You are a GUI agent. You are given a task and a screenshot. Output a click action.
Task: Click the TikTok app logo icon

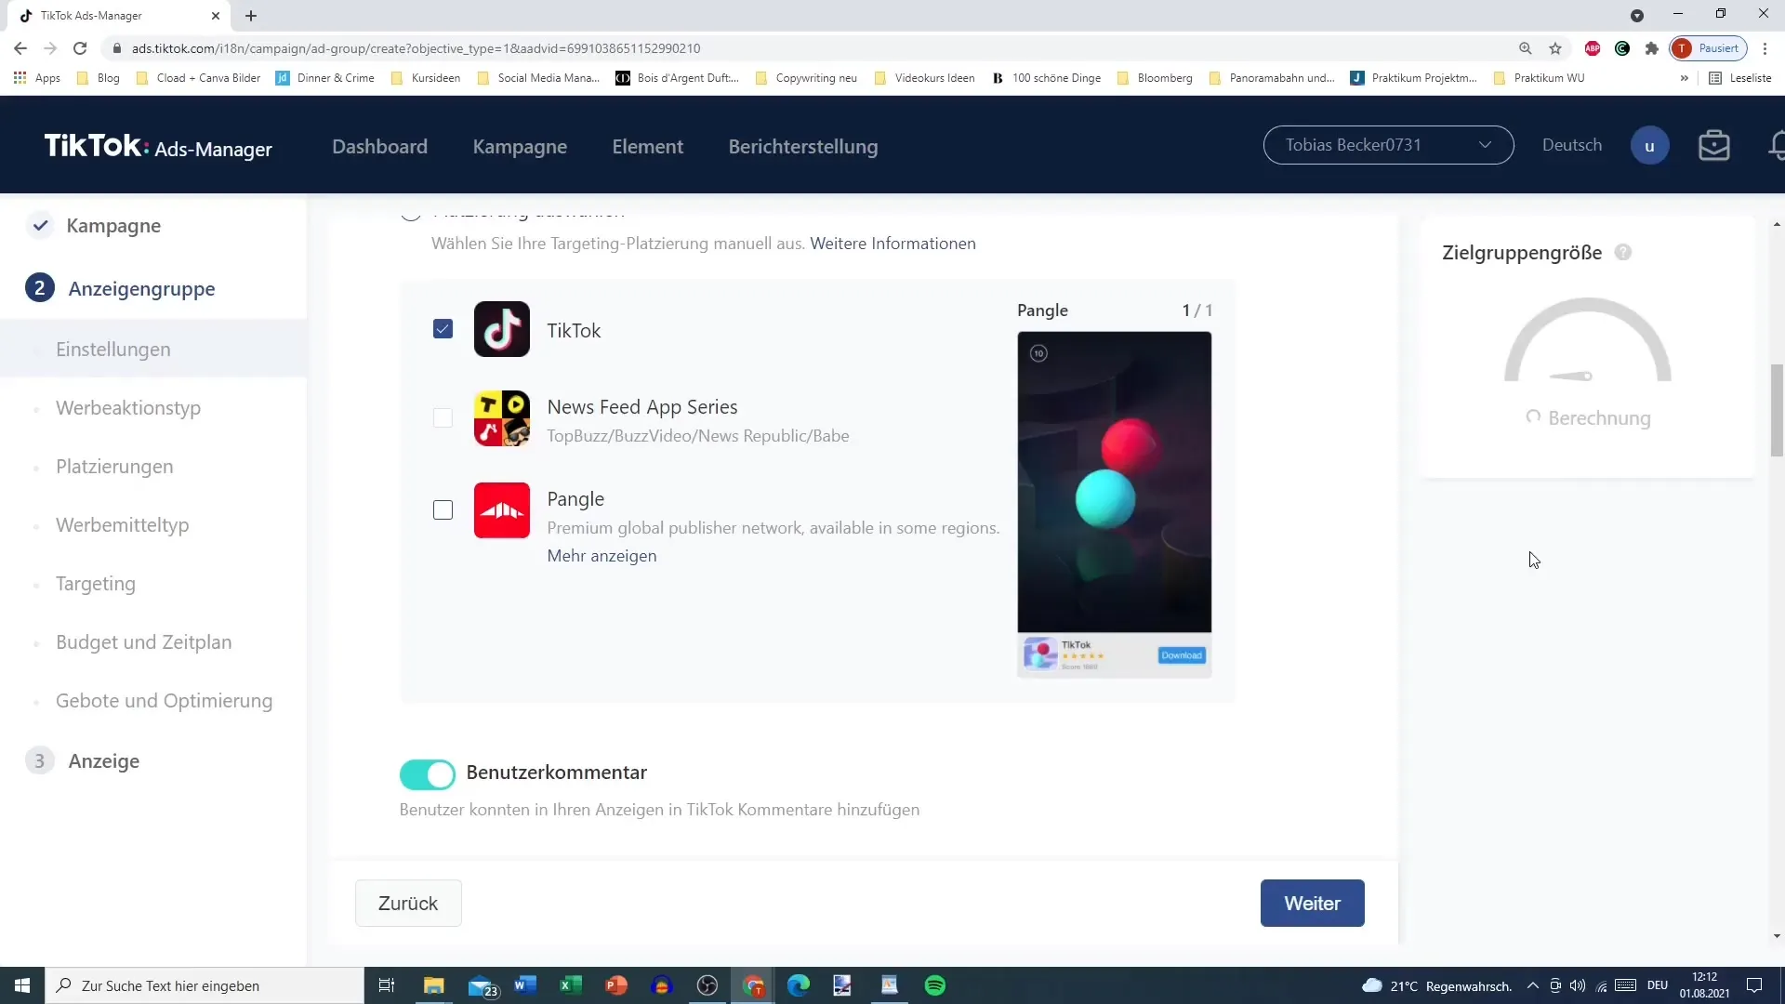(x=501, y=329)
